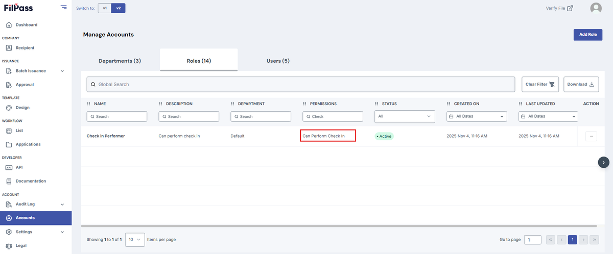This screenshot has height=254, width=613.
Task: Grab the LAST UPDATED column drag handle
Action: (x=521, y=104)
